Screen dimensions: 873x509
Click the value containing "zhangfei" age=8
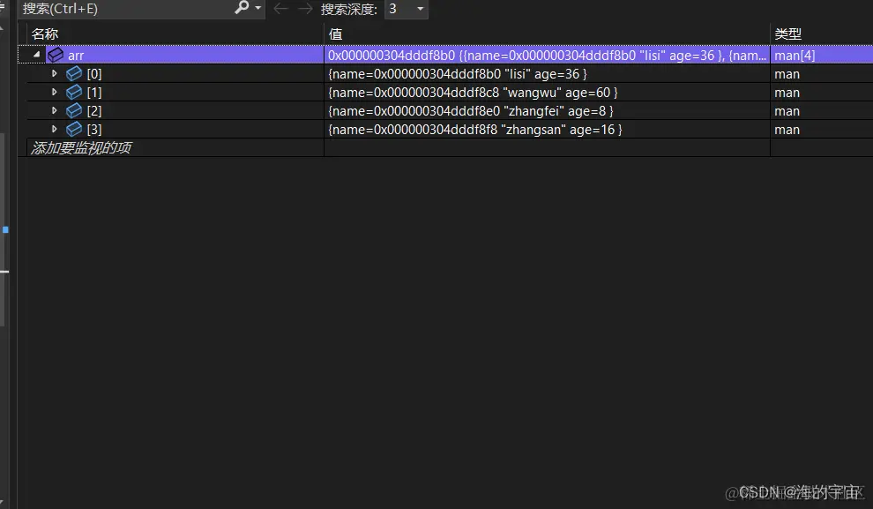[471, 111]
